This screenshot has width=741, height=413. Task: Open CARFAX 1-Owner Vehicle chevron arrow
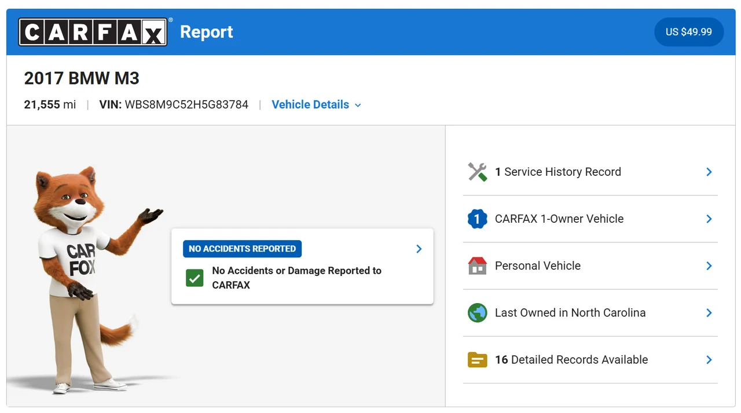[x=709, y=219]
